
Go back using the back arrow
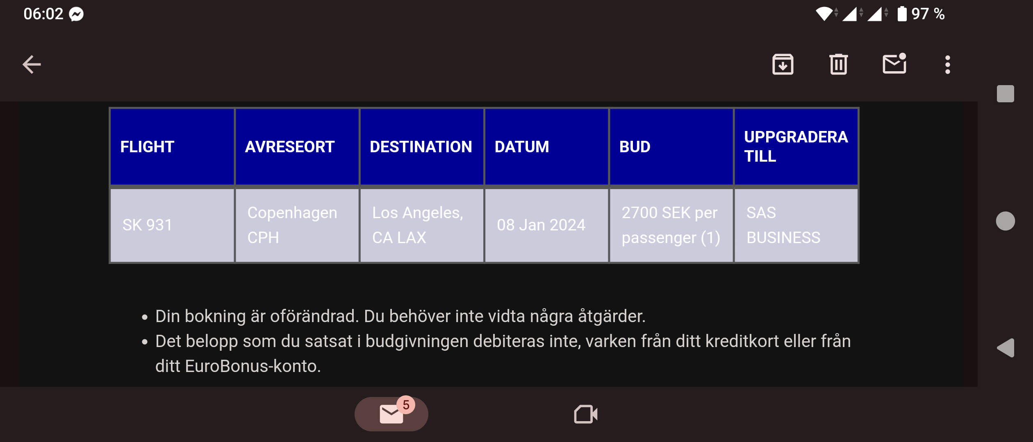31,64
